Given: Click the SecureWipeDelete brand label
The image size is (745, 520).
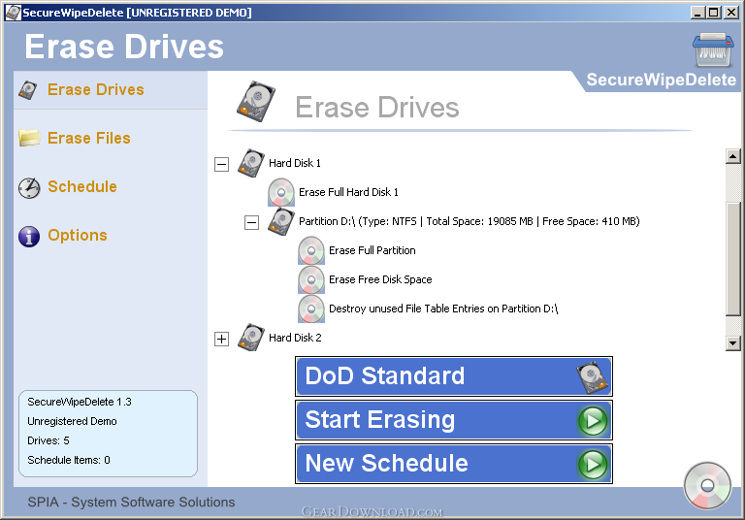Looking at the screenshot, I should pyautogui.click(x=661, y=80).
